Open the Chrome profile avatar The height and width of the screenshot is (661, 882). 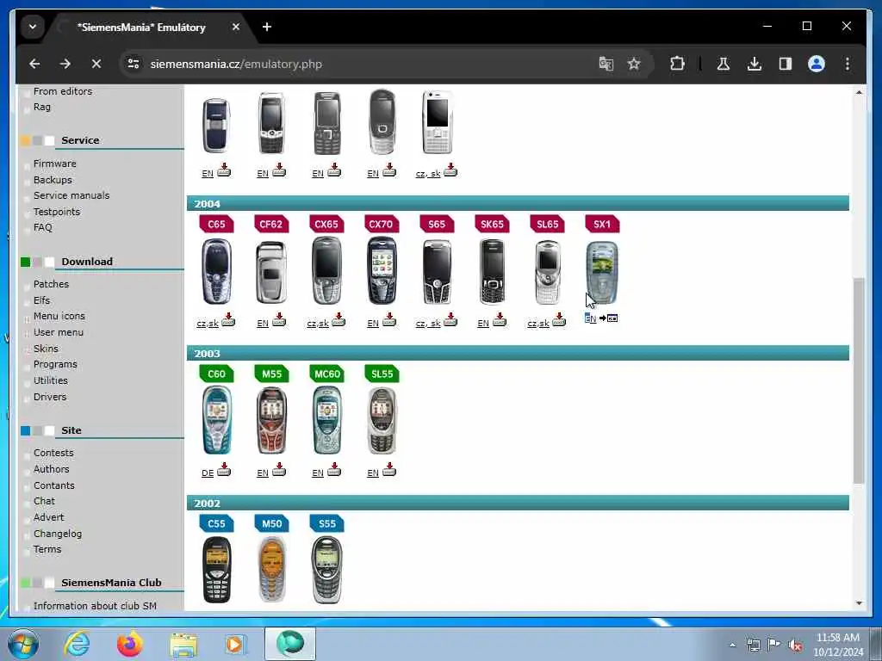(817, 64)
